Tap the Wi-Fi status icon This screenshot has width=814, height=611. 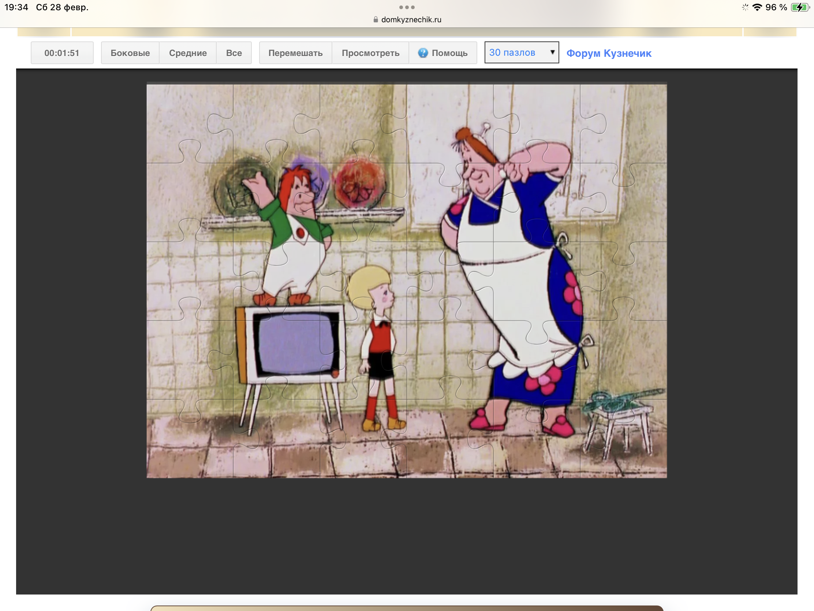tap(757, 7)
